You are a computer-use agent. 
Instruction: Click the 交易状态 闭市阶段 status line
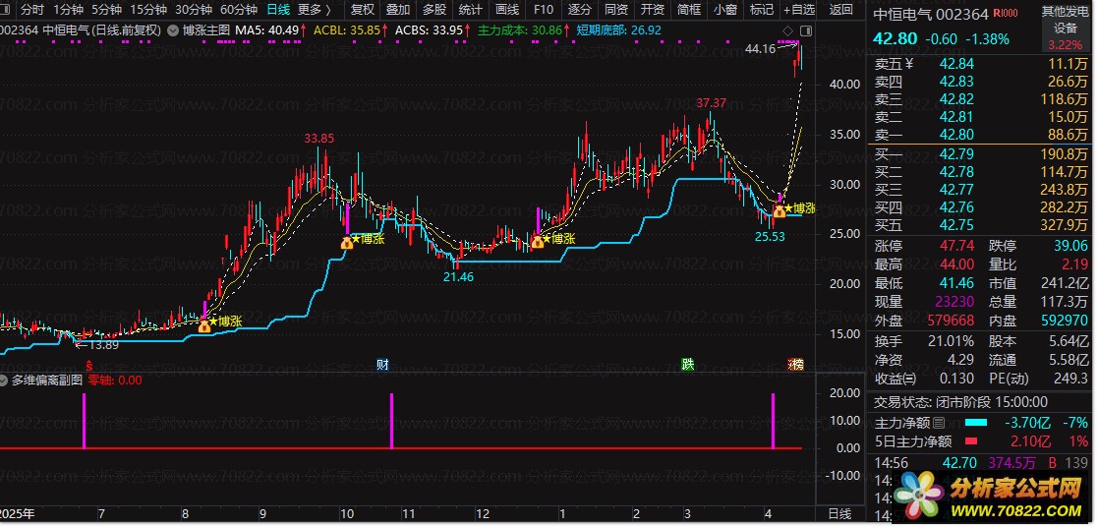click(x=960, y=402)
